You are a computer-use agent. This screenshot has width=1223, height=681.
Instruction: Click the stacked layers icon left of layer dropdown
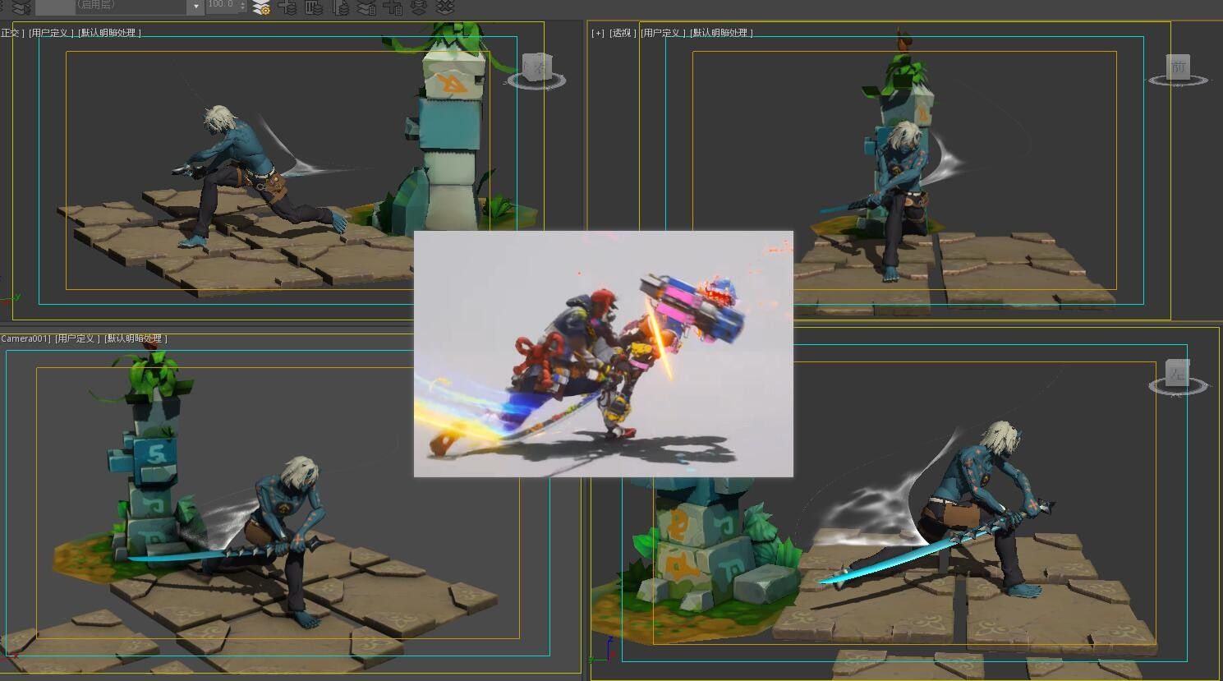(21, 7)
